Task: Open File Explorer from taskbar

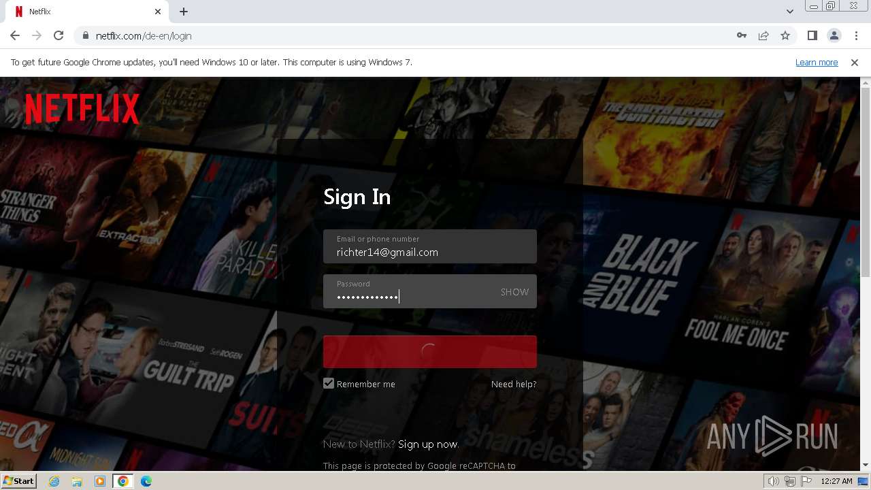Action: (x=77, y=481)
